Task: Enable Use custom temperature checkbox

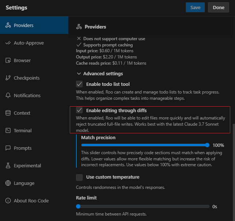Action: click(x=79, y=178)
